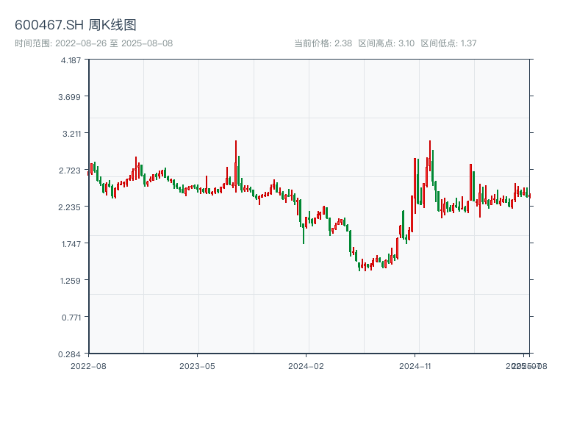
Task: Click the 区间低点 1.37 label
Action: [x=448, y=43]
